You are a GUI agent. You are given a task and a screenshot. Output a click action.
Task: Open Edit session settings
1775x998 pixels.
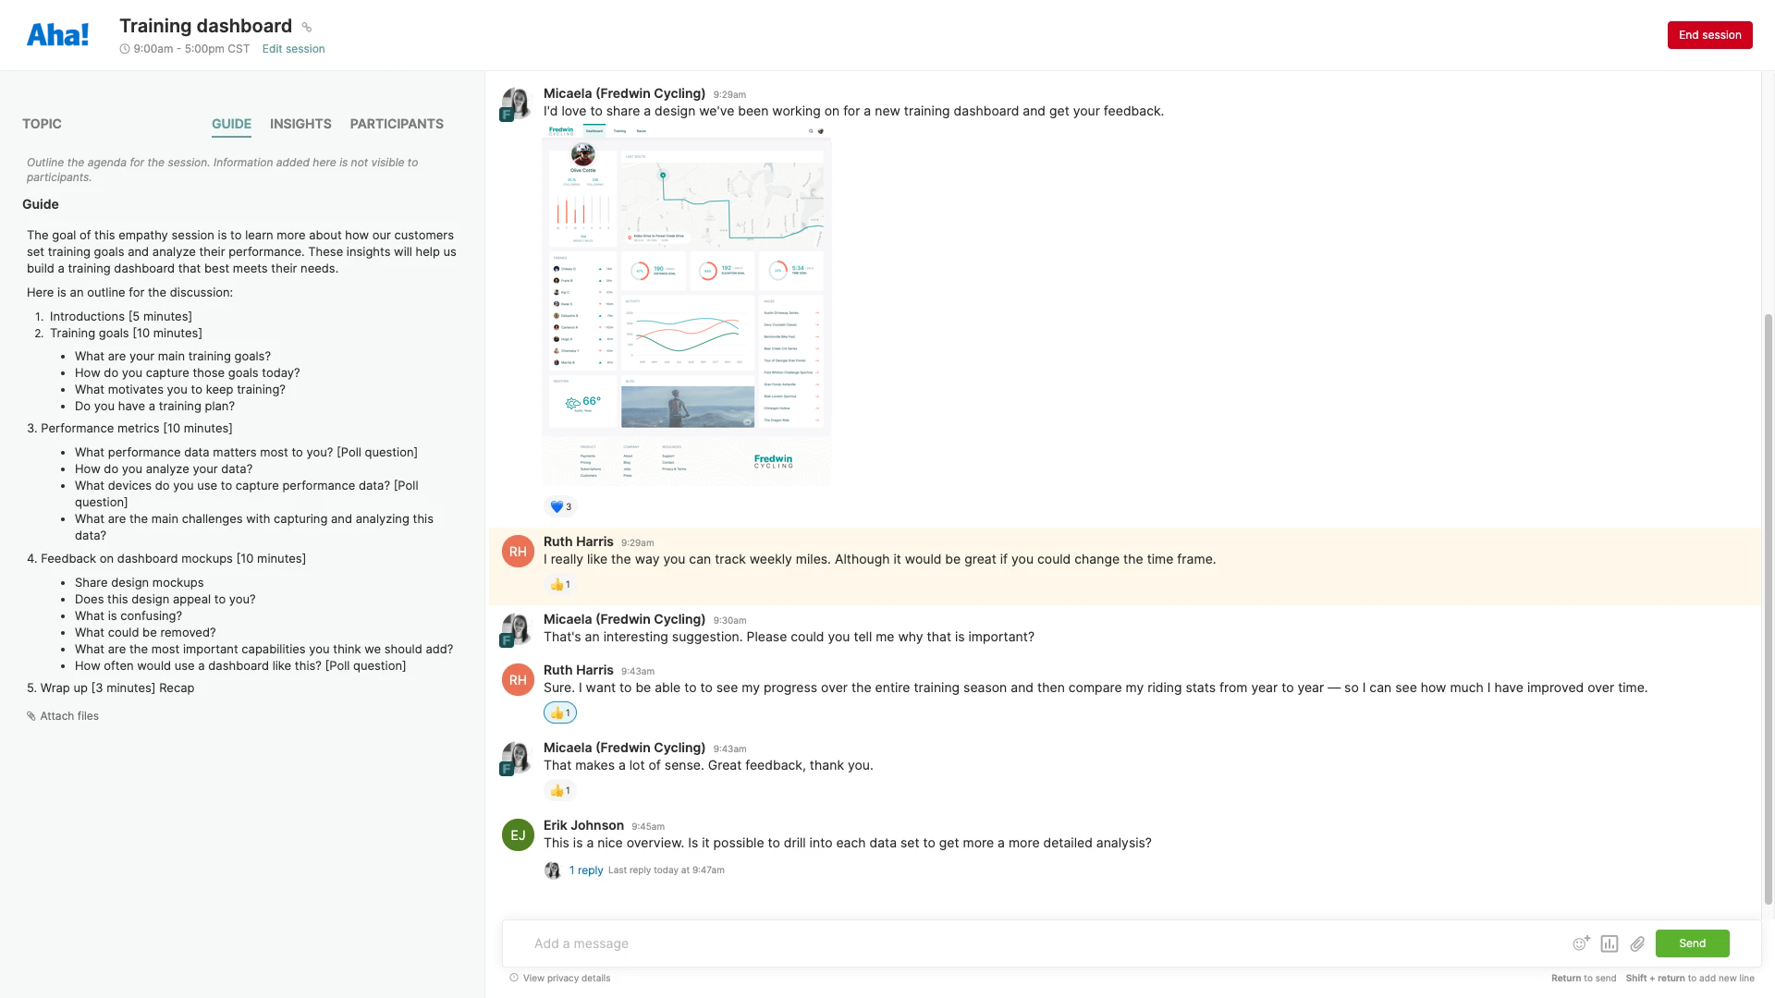click(x=293, y=48)
